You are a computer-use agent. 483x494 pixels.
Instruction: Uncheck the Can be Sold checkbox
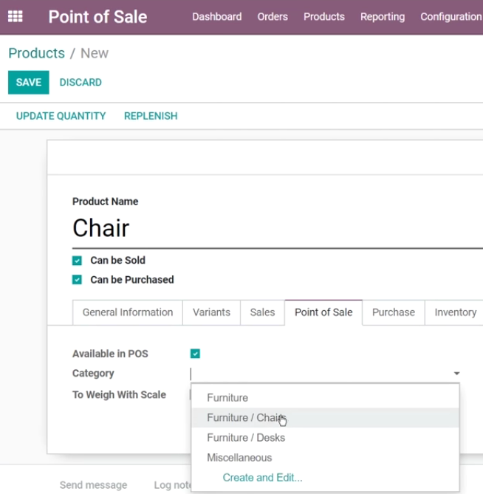[x=77, y=261]
